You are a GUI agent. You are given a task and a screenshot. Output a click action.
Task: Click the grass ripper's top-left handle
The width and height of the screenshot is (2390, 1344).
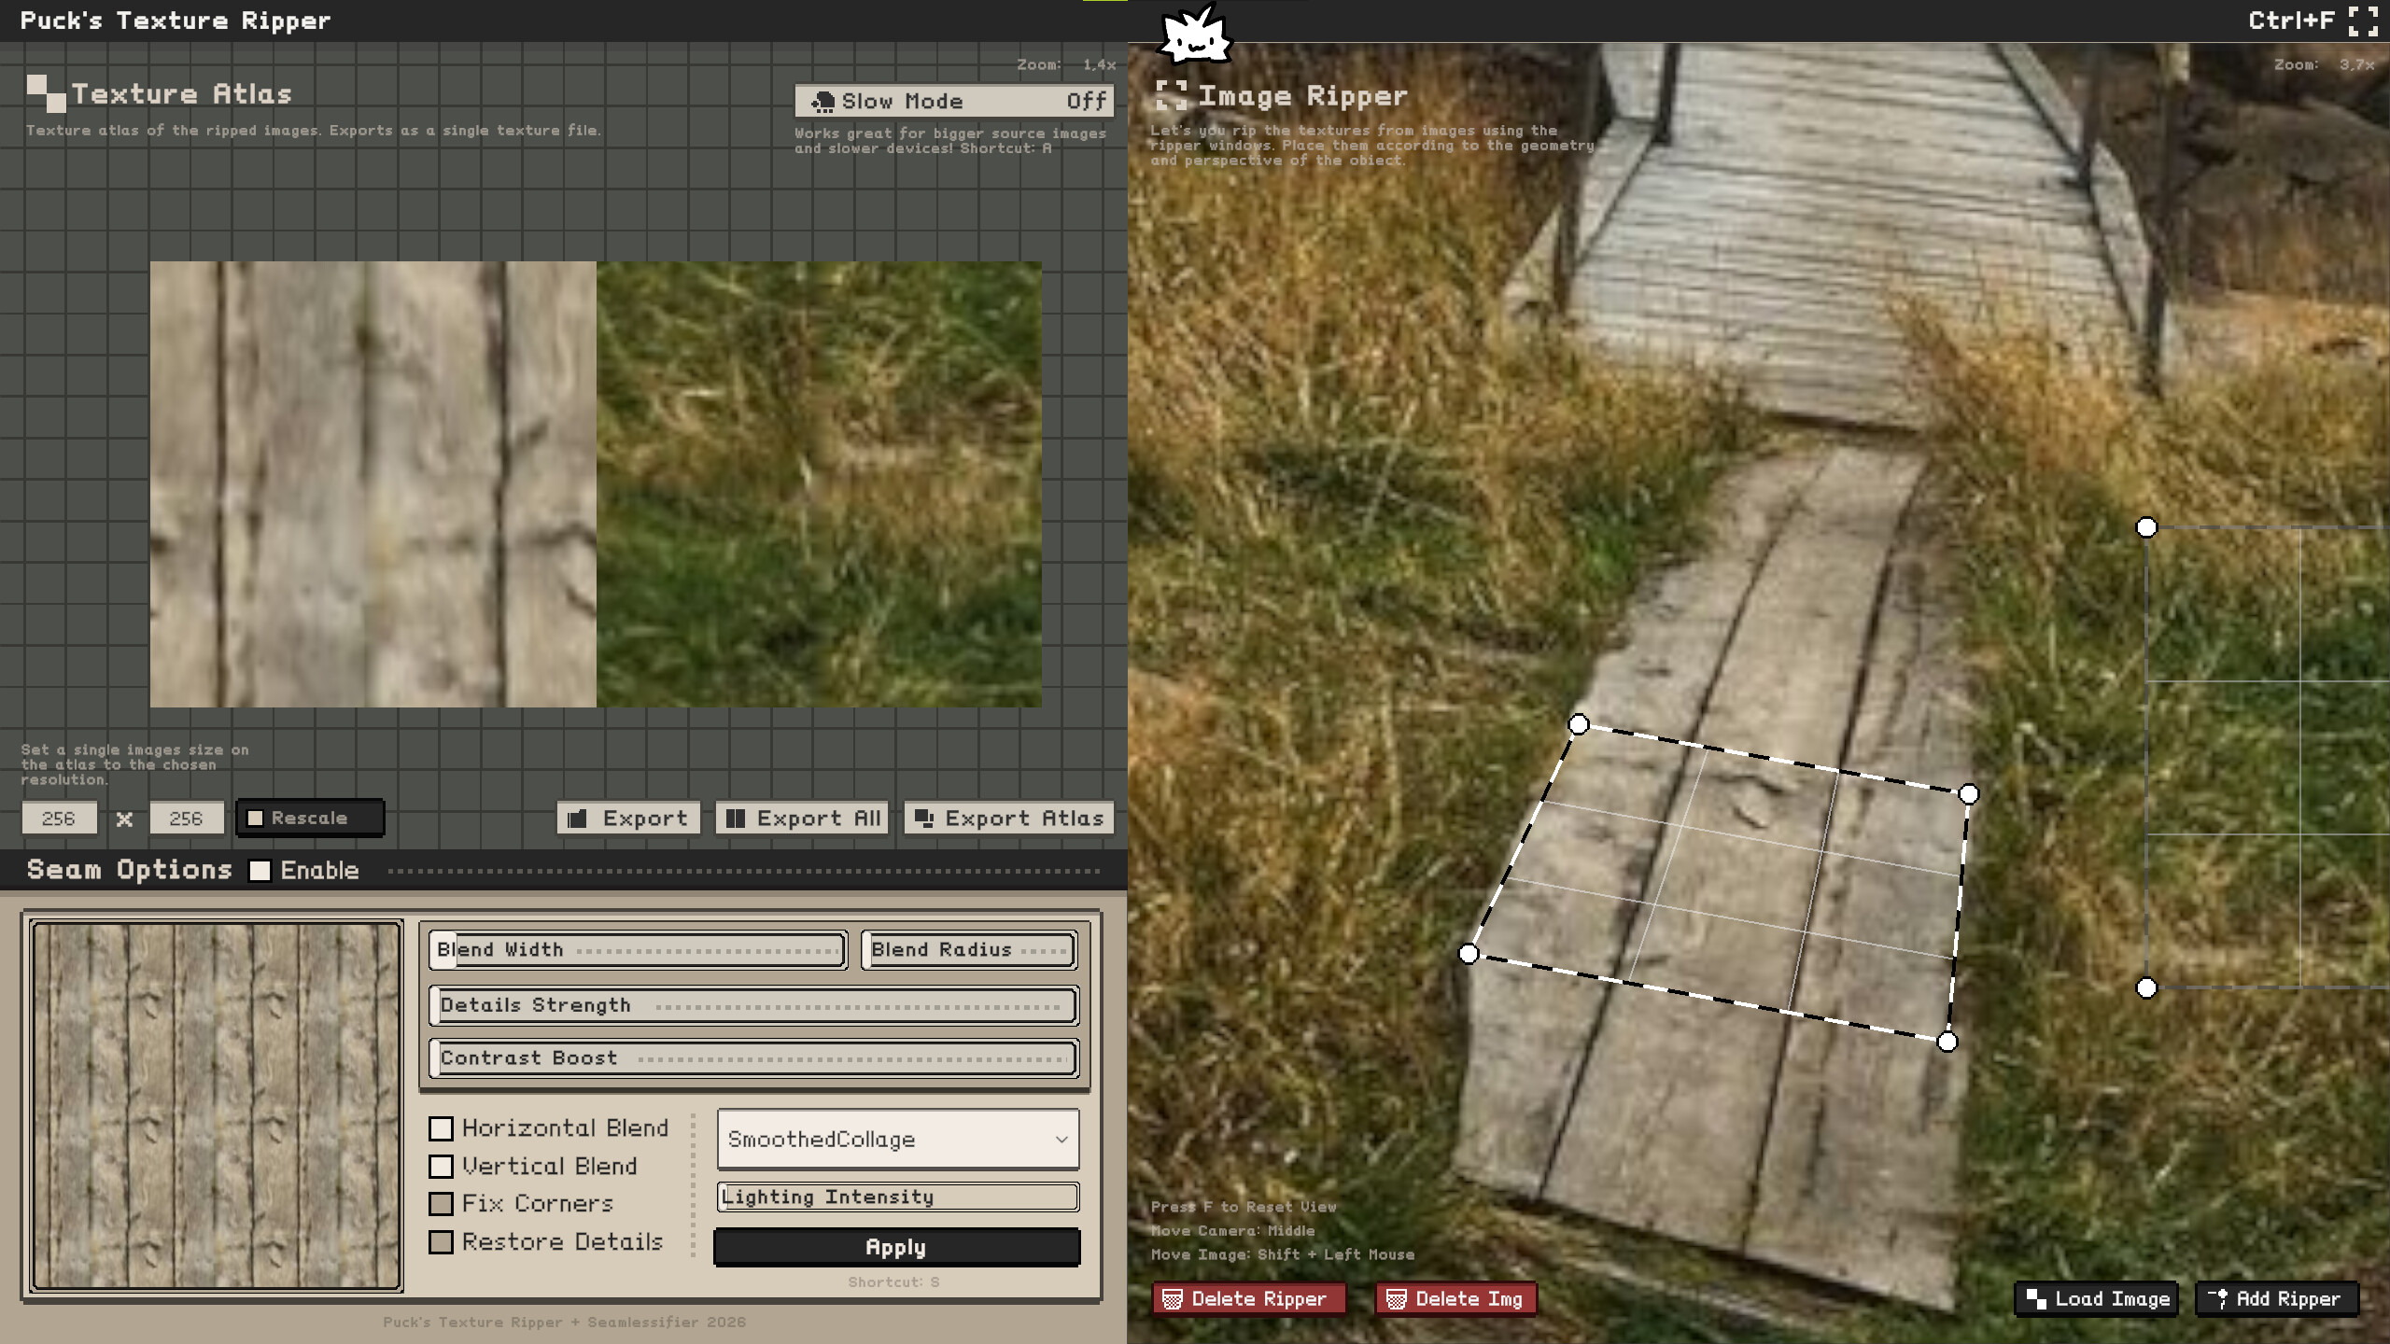[2147, 527]
